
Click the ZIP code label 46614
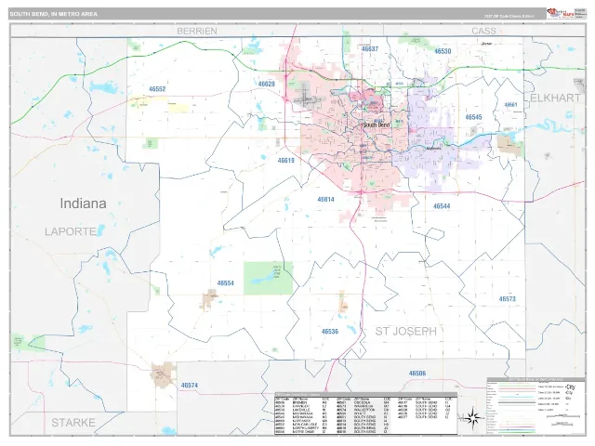click(325, 199)
